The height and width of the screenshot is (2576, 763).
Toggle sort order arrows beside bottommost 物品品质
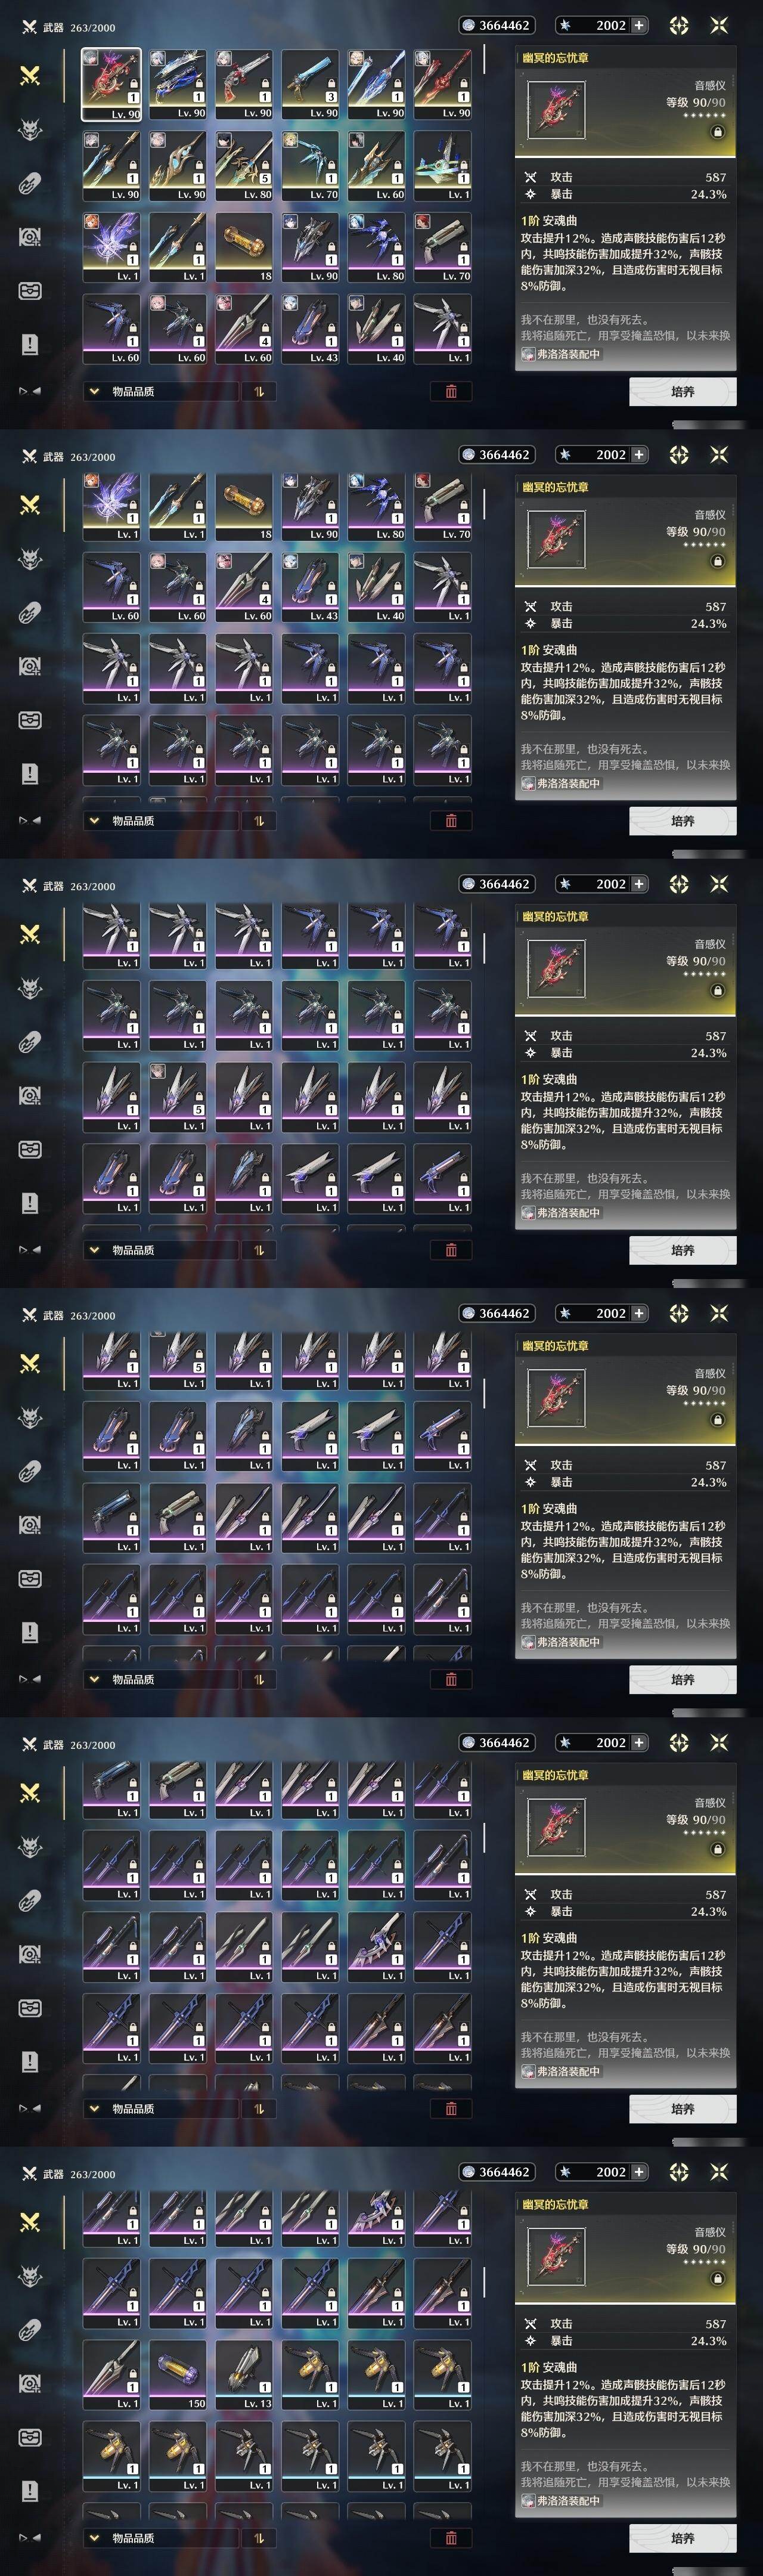pyautogui.click(x=258, y=2537)
